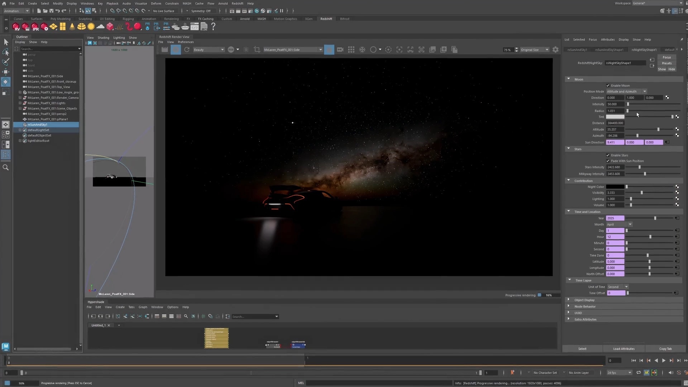The height and width of the screenshot is (387, 688).
Task: Toggle Fade With Sun Position
Action: [x=608, y=161]
